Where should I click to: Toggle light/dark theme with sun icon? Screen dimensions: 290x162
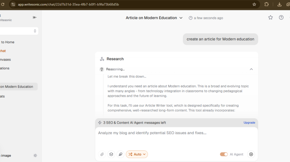click(x=35, y=156)
